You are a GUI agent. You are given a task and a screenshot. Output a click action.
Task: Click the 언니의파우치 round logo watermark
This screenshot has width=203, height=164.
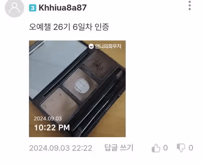[x=91, y=46]
